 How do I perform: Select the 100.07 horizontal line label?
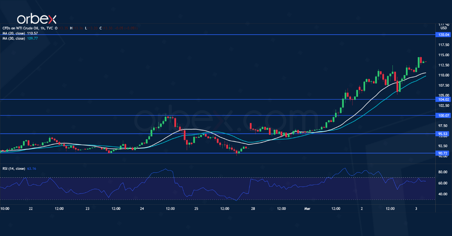pyautogui.click(x=443, y=116)
